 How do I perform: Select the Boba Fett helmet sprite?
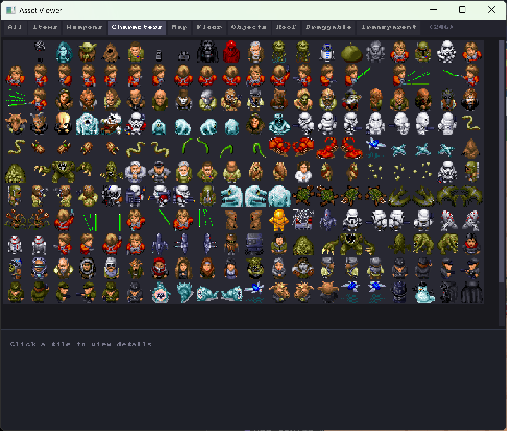423,52
